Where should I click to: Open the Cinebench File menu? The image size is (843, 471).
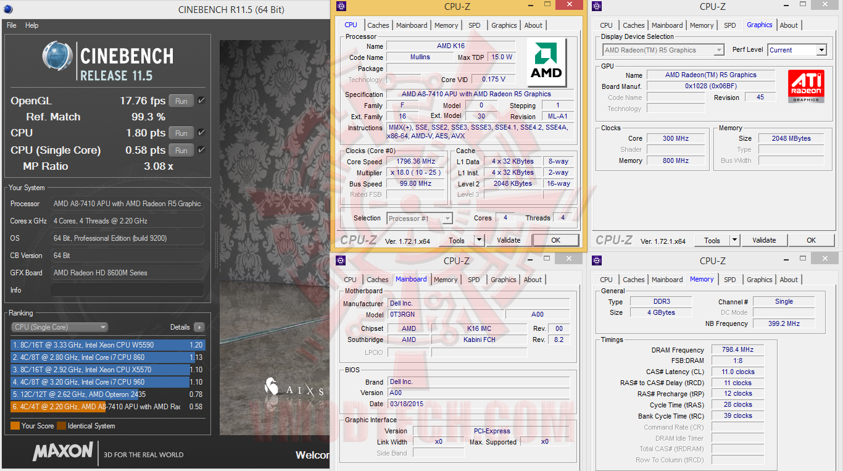tap(12, 25)
